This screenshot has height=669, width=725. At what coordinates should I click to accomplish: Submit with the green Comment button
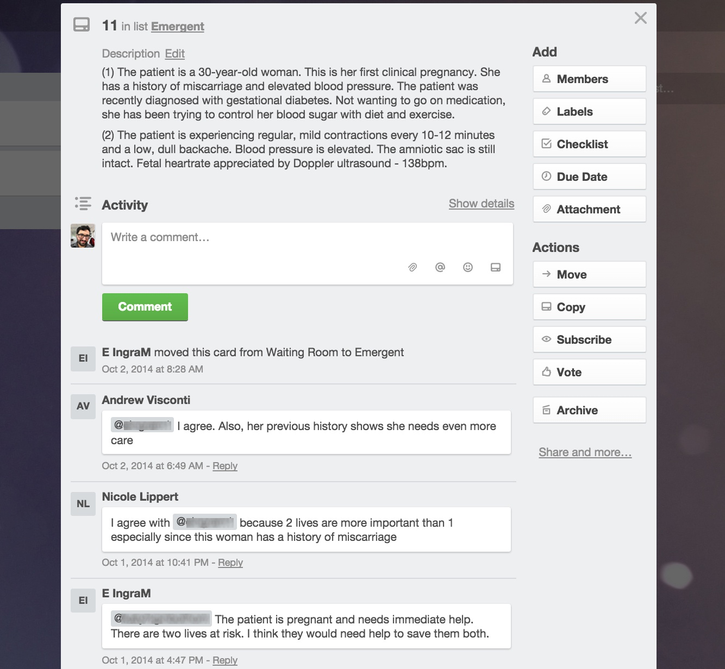tap(145, 307)
